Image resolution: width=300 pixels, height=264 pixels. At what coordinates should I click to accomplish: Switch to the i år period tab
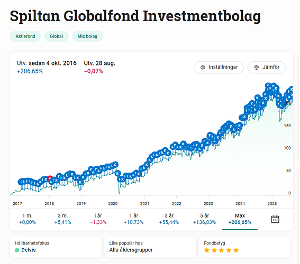pos(98,219)
